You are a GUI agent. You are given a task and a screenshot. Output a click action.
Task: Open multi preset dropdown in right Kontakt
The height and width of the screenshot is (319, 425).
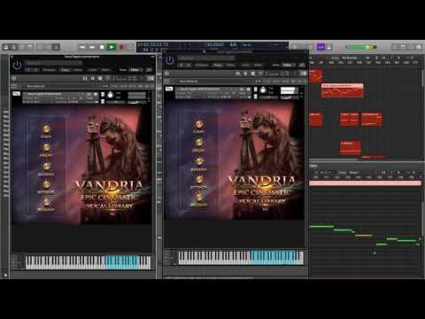click(x=215, y=82)
